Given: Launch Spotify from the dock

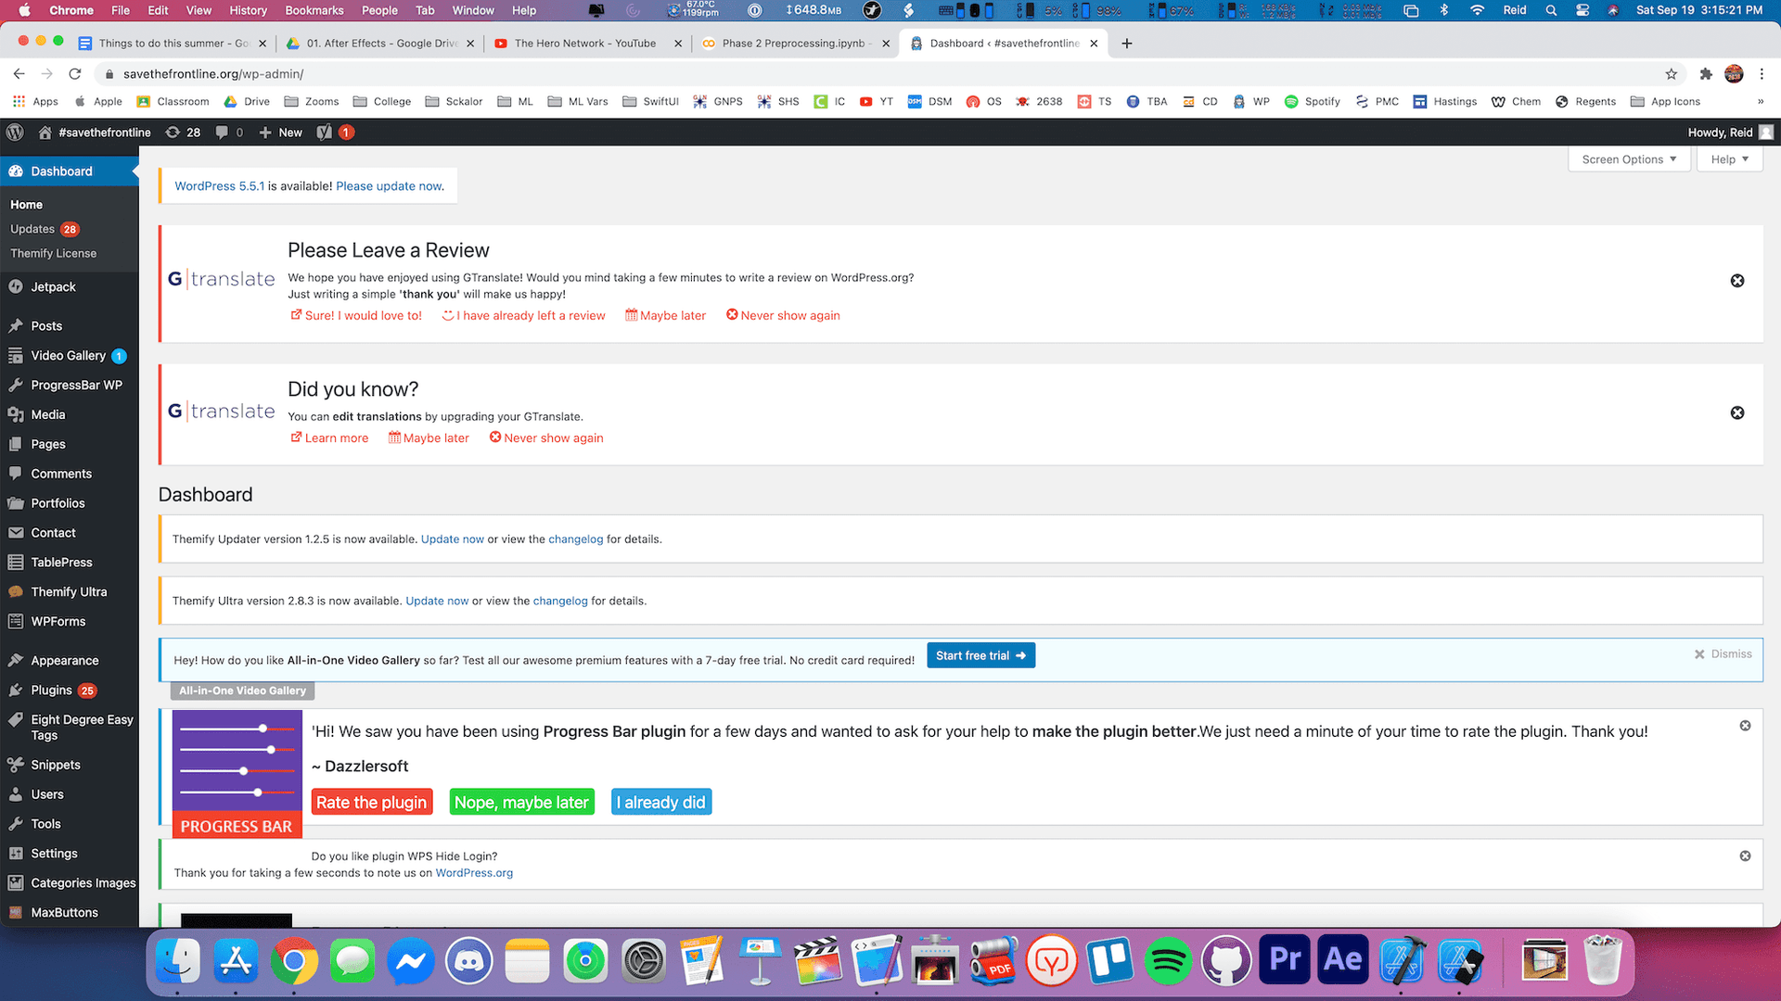Looking at the screenshot, I should (1167, 961).
